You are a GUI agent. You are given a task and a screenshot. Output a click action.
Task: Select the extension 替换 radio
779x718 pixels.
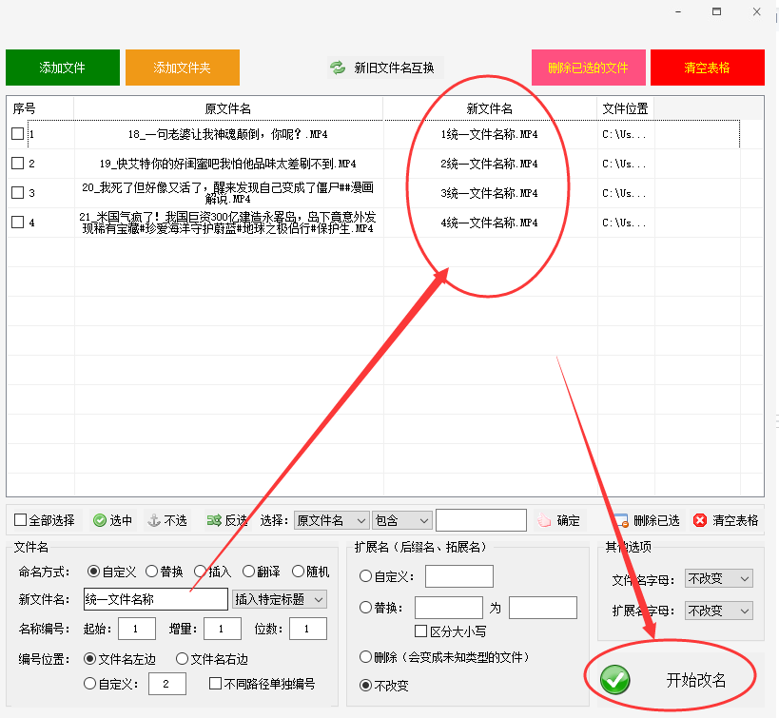tap(365, 607)
